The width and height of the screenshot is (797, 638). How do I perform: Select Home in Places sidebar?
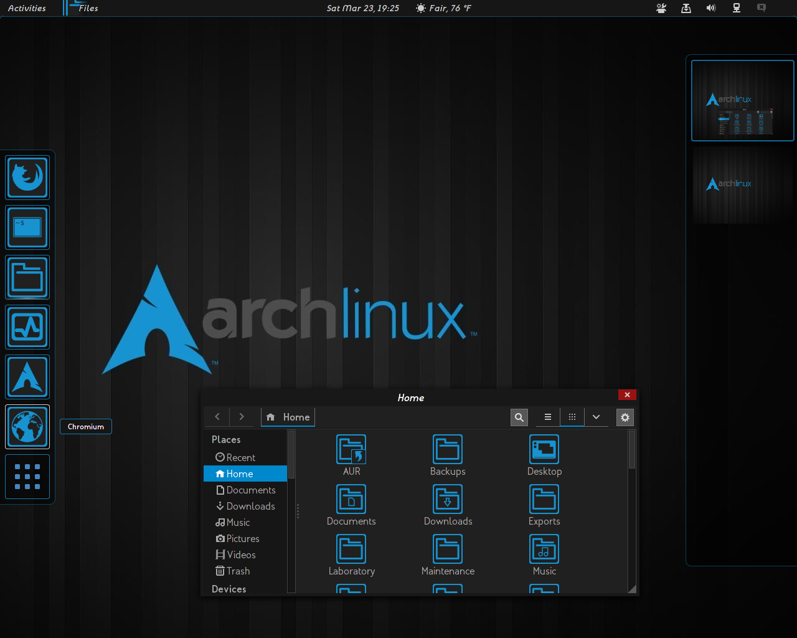pyautogui.click(x=245, y=474)
